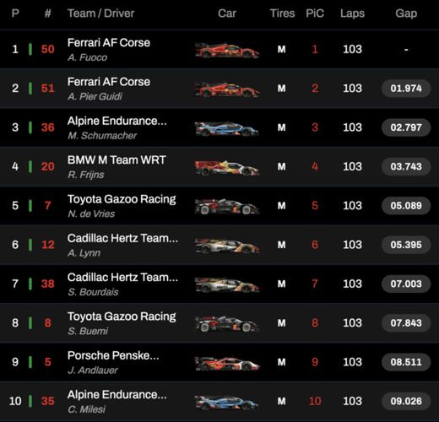
Task: Click the PiC column header
Action: (x=315, y=14)
